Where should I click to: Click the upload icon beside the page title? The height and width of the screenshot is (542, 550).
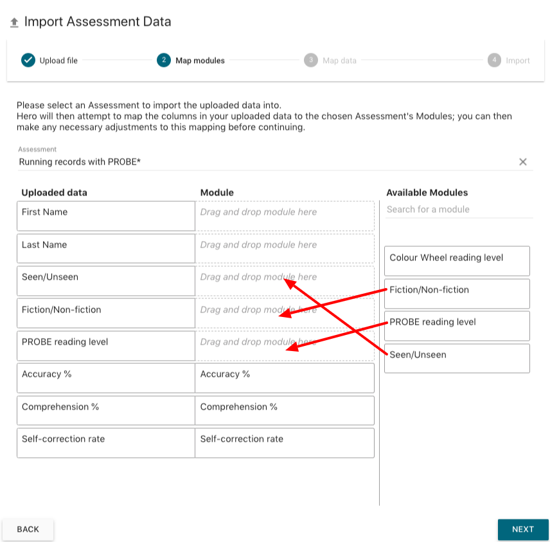(x=13, y=21)
